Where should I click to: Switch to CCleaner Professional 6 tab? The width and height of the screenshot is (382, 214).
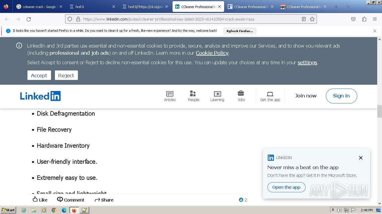(x=250, y=7)
